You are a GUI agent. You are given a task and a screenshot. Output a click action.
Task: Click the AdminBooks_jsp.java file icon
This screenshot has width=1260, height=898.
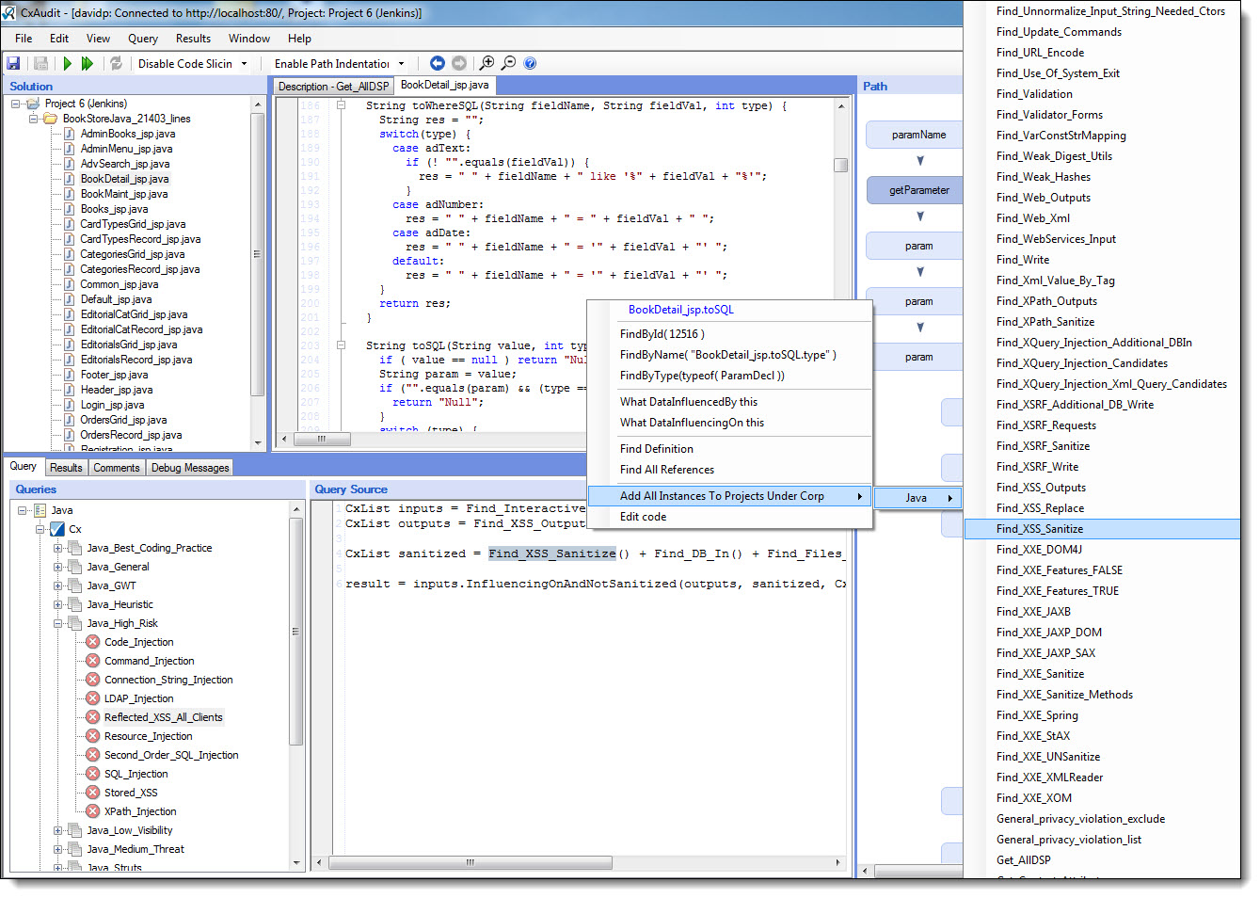(x=70, y=134)
